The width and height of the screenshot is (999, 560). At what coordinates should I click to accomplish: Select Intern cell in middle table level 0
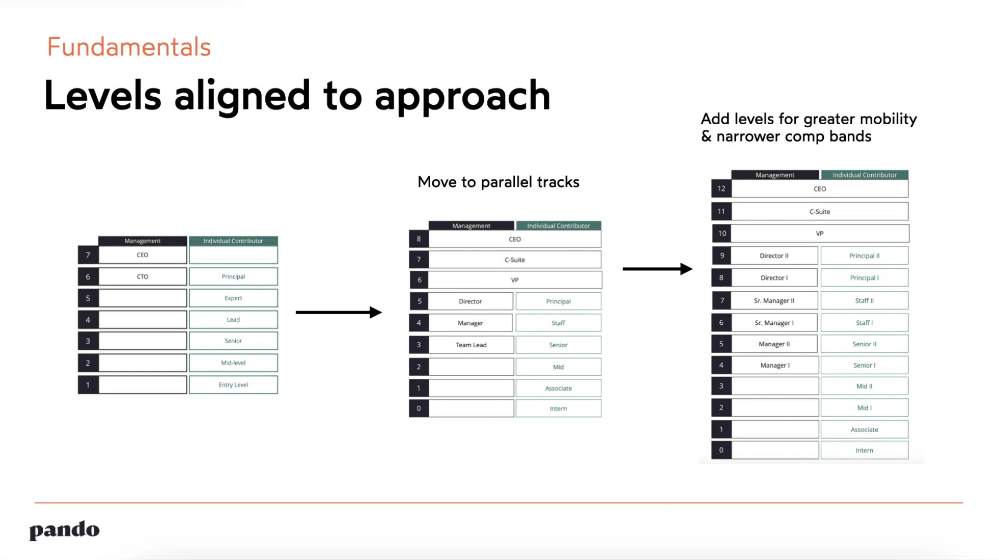coord(557,408)
